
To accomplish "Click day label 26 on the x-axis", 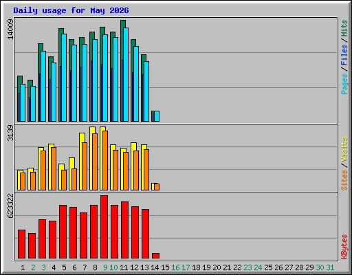I will 278,267.
